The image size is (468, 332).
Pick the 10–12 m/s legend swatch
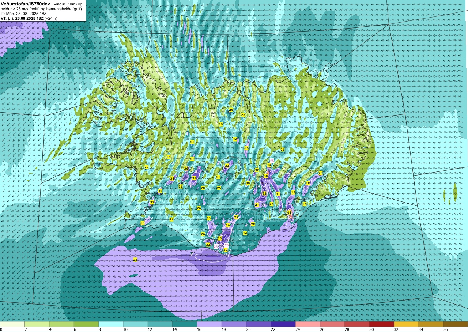point(135,324)
